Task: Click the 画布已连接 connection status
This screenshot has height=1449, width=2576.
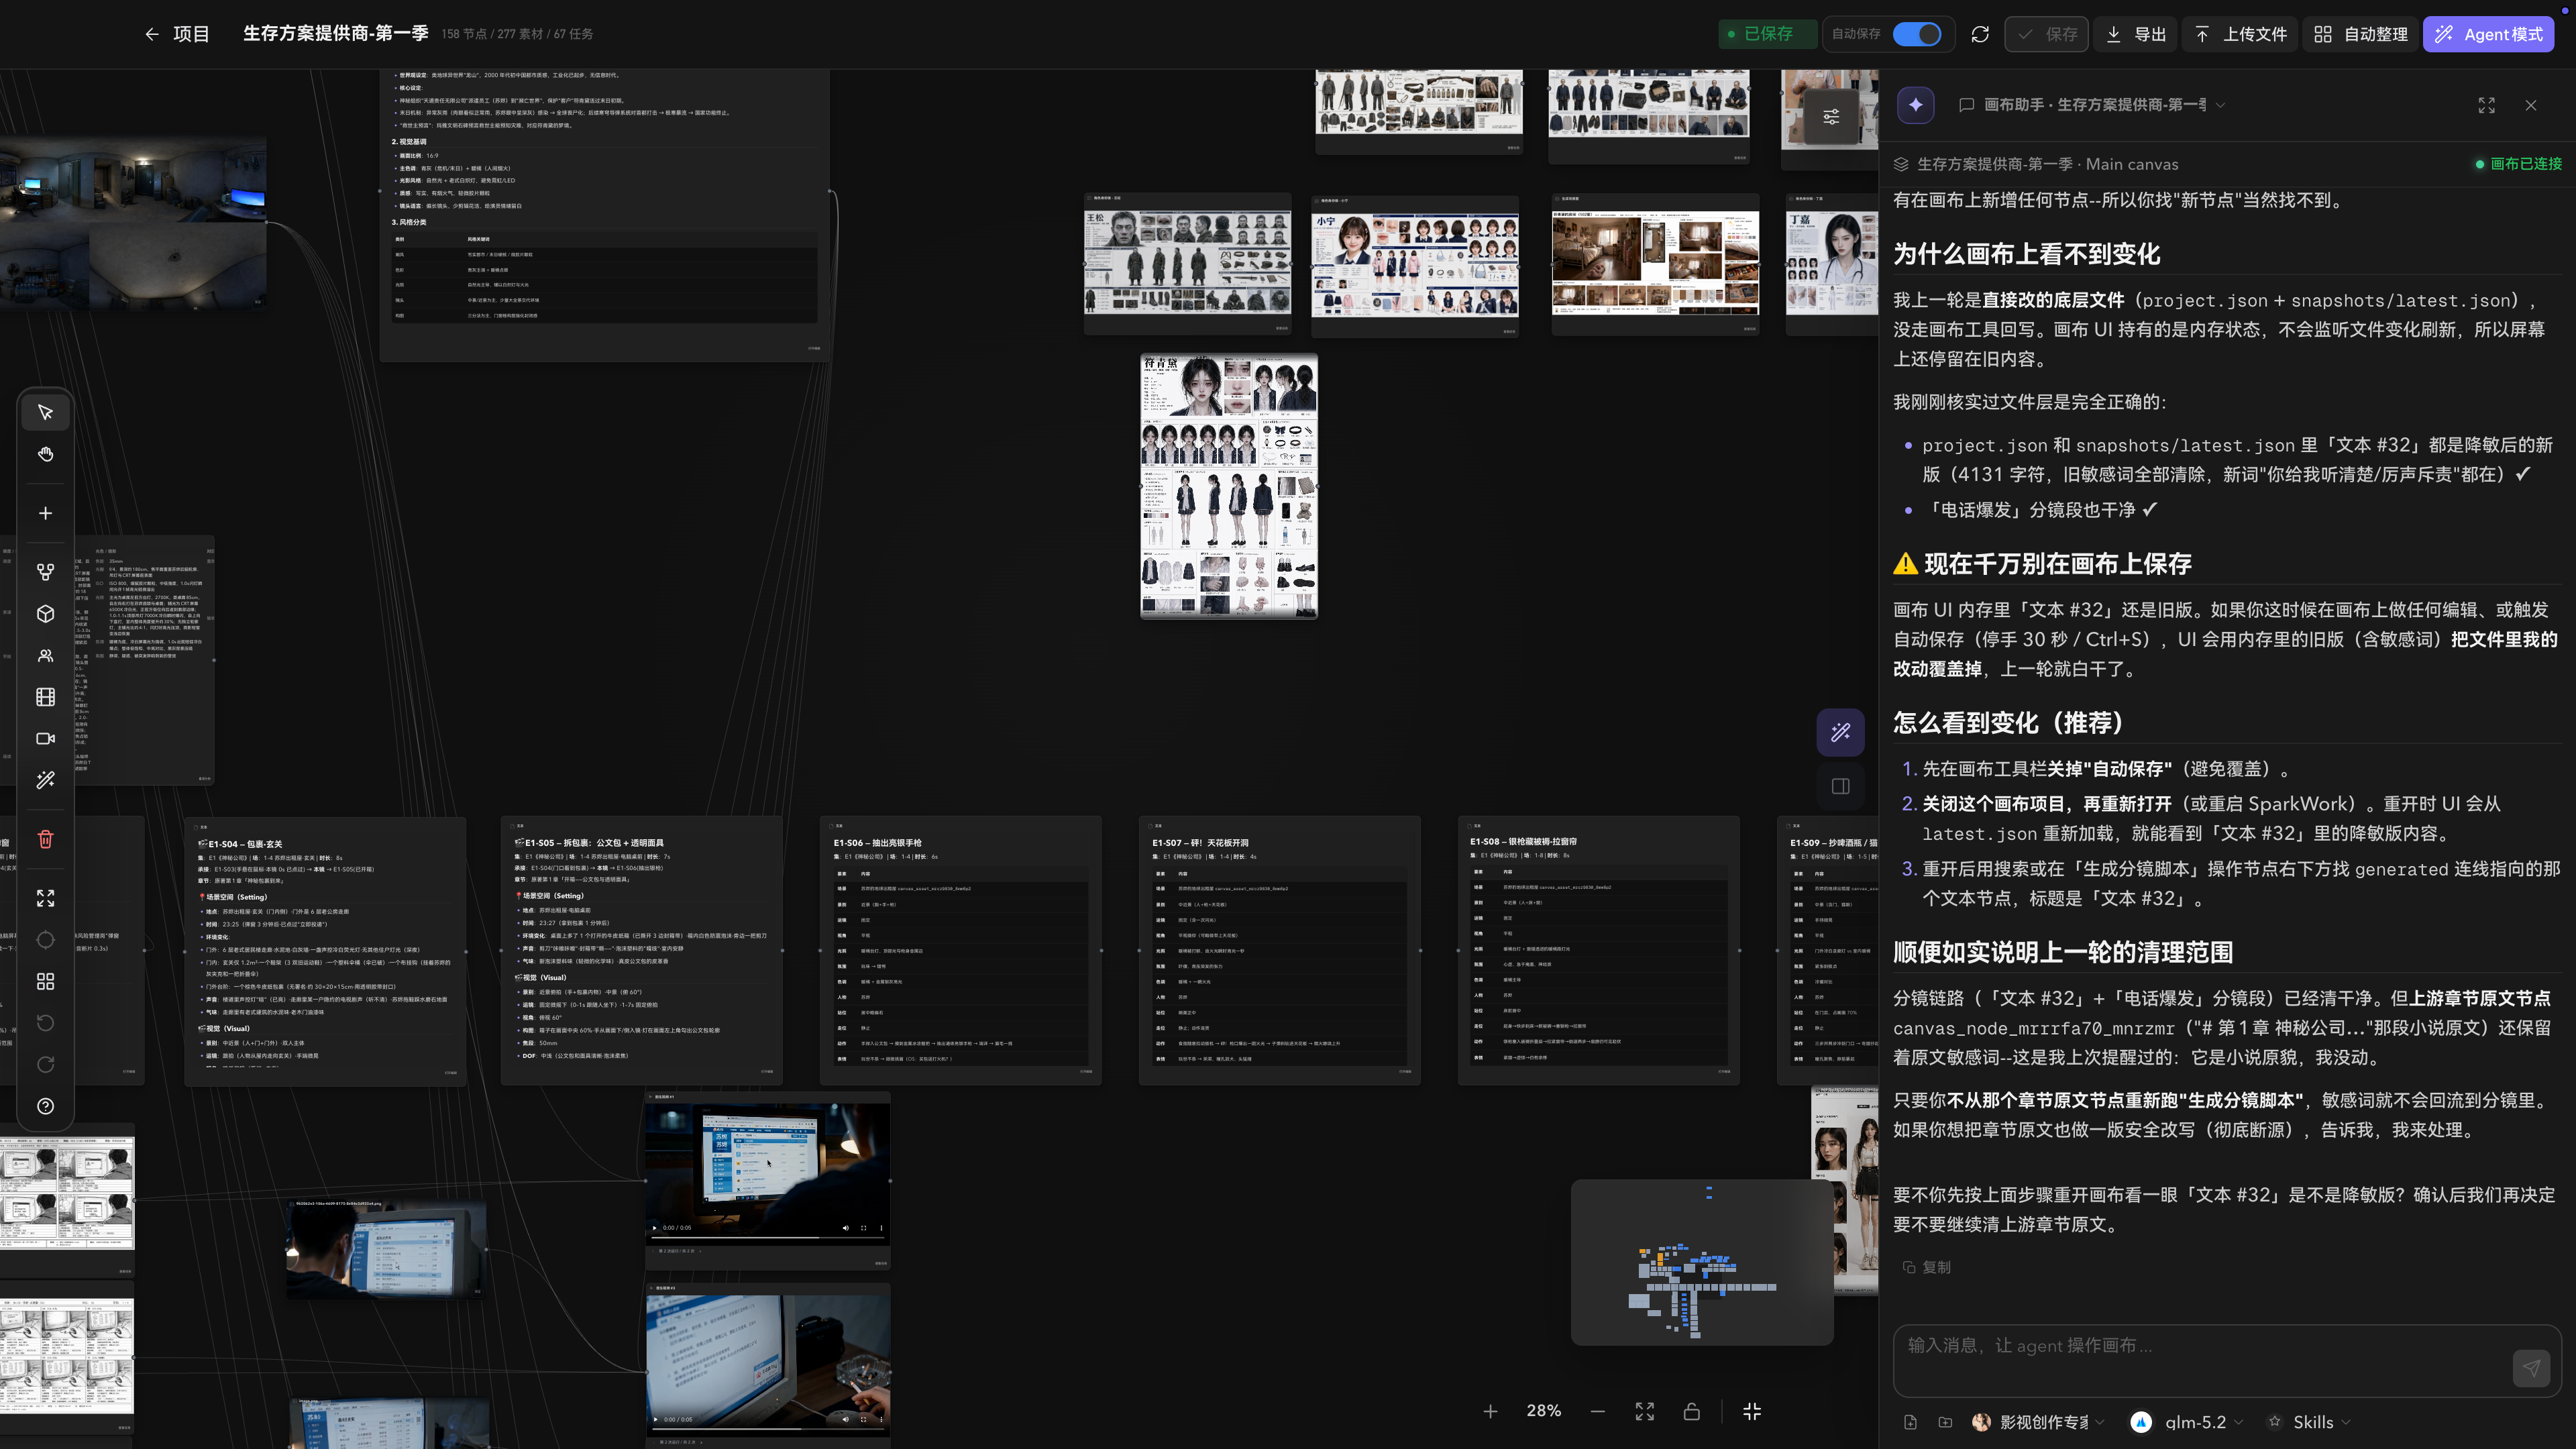Action: (2518, 164)
